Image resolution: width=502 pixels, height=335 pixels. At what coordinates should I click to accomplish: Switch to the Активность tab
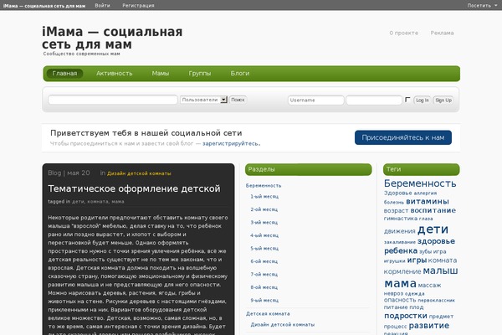coord(115,74)
